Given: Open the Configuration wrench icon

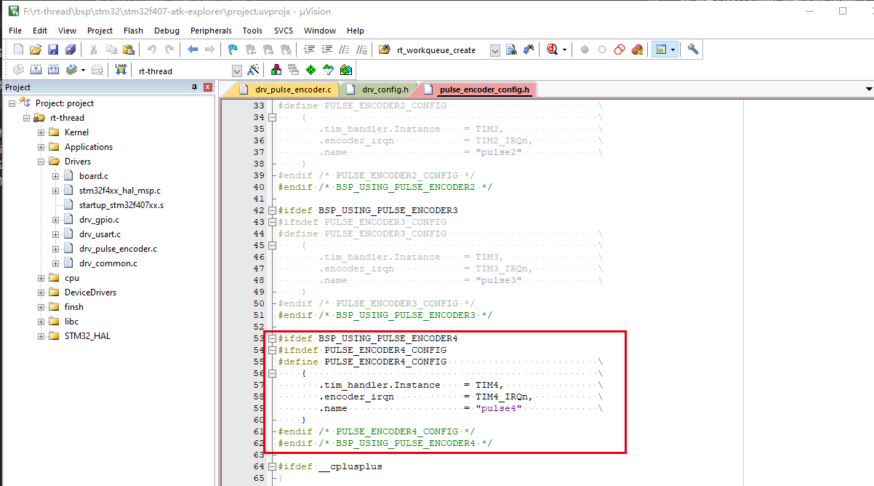Looking at the screenshot, I should (x=693, y=49).
